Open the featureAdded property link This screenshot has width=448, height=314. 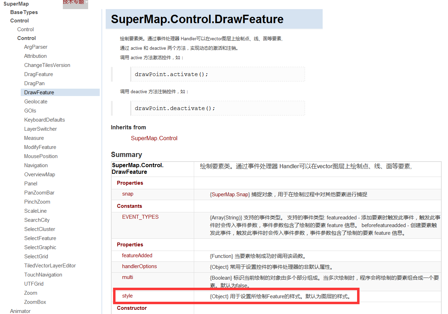point(137,255)
